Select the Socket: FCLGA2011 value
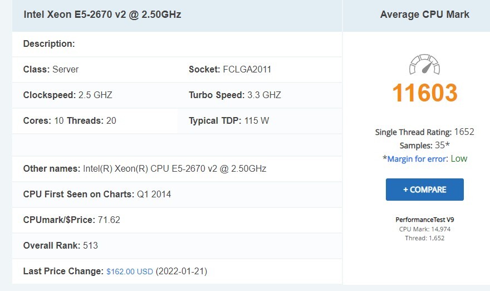 [x=230, y=69]
